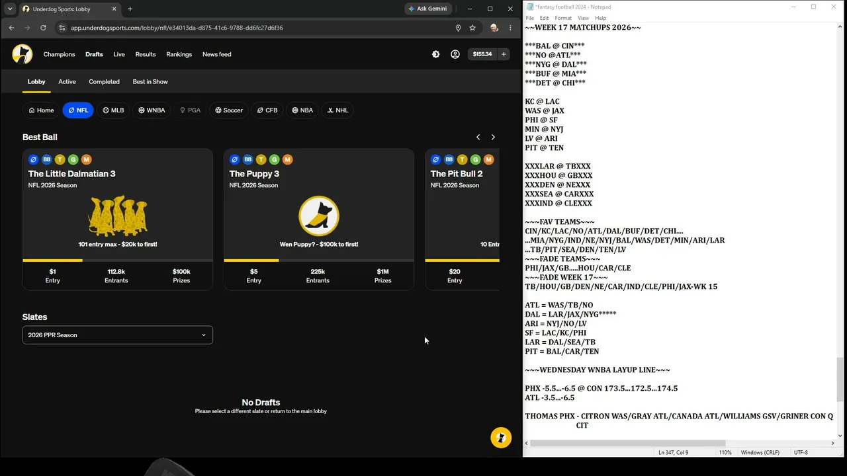Click the Best Ball next arrow
The width and height of the screenshot is (847, 476).
(493, 137)
